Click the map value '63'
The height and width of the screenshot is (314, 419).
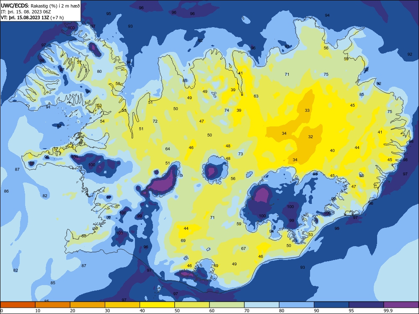256,96
